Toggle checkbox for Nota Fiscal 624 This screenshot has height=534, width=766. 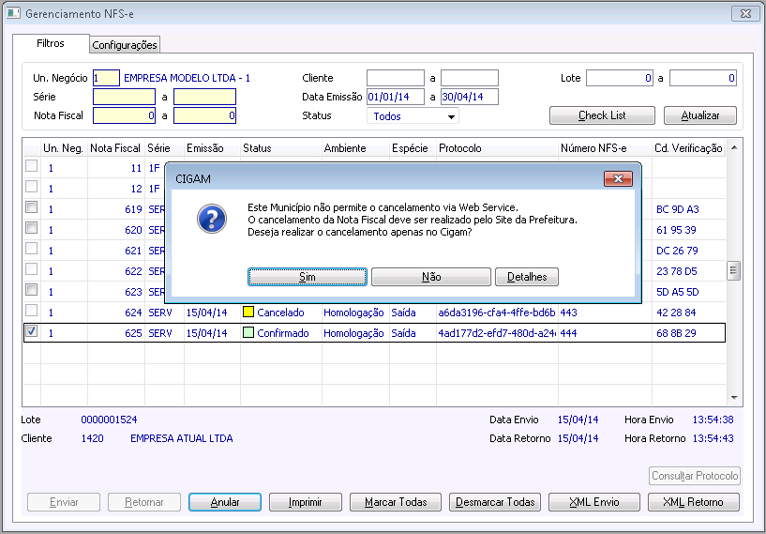pyautogui.click(x=31, y=310)
